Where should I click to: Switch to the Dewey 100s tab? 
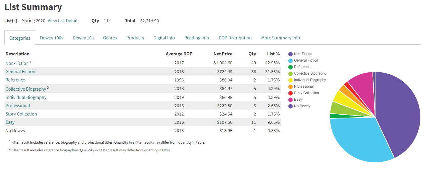(51, 38)
